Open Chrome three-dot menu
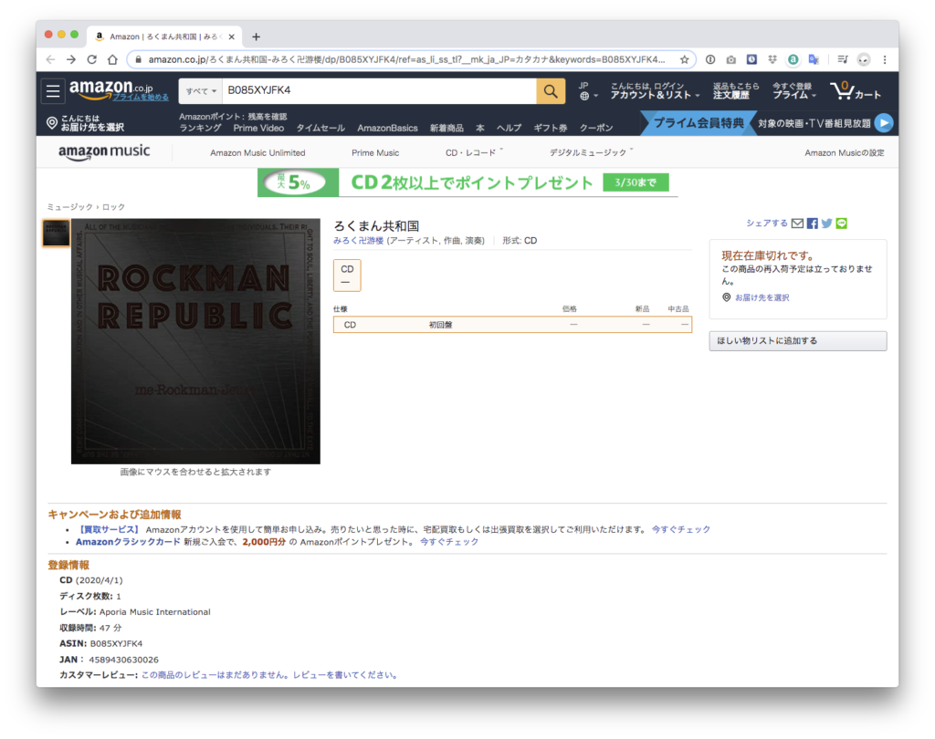935x739 pixels. click(x=885, y=59)
